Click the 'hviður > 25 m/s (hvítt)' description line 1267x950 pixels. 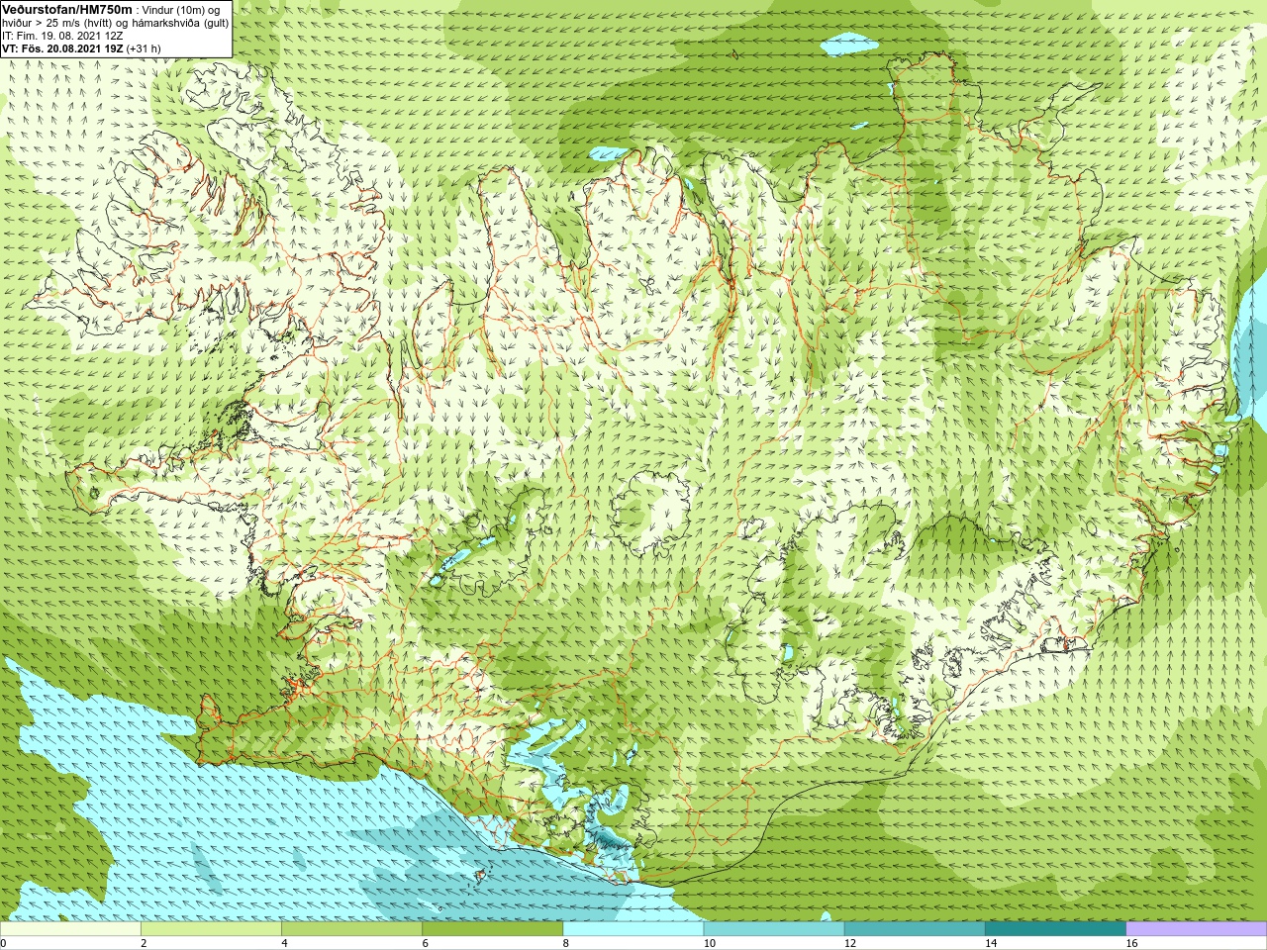click(x=116, y=23)
